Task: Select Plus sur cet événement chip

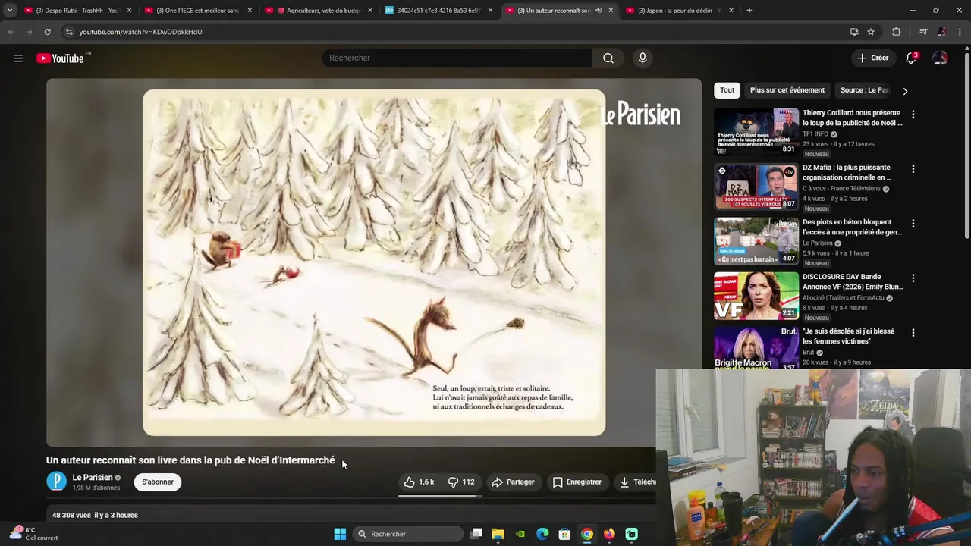Action: pyautogui.click(x=787, y=90)
